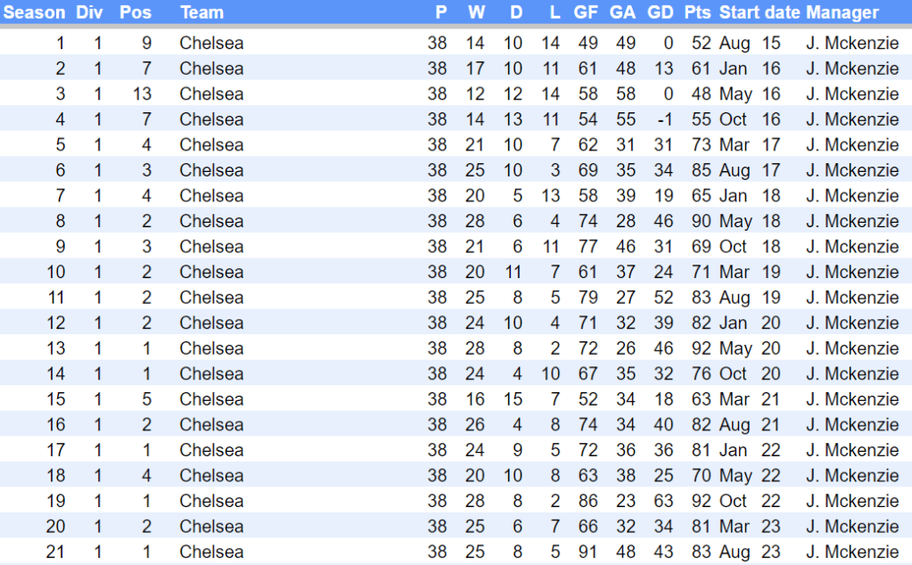Click the Manager column header

tap(842, 12)
